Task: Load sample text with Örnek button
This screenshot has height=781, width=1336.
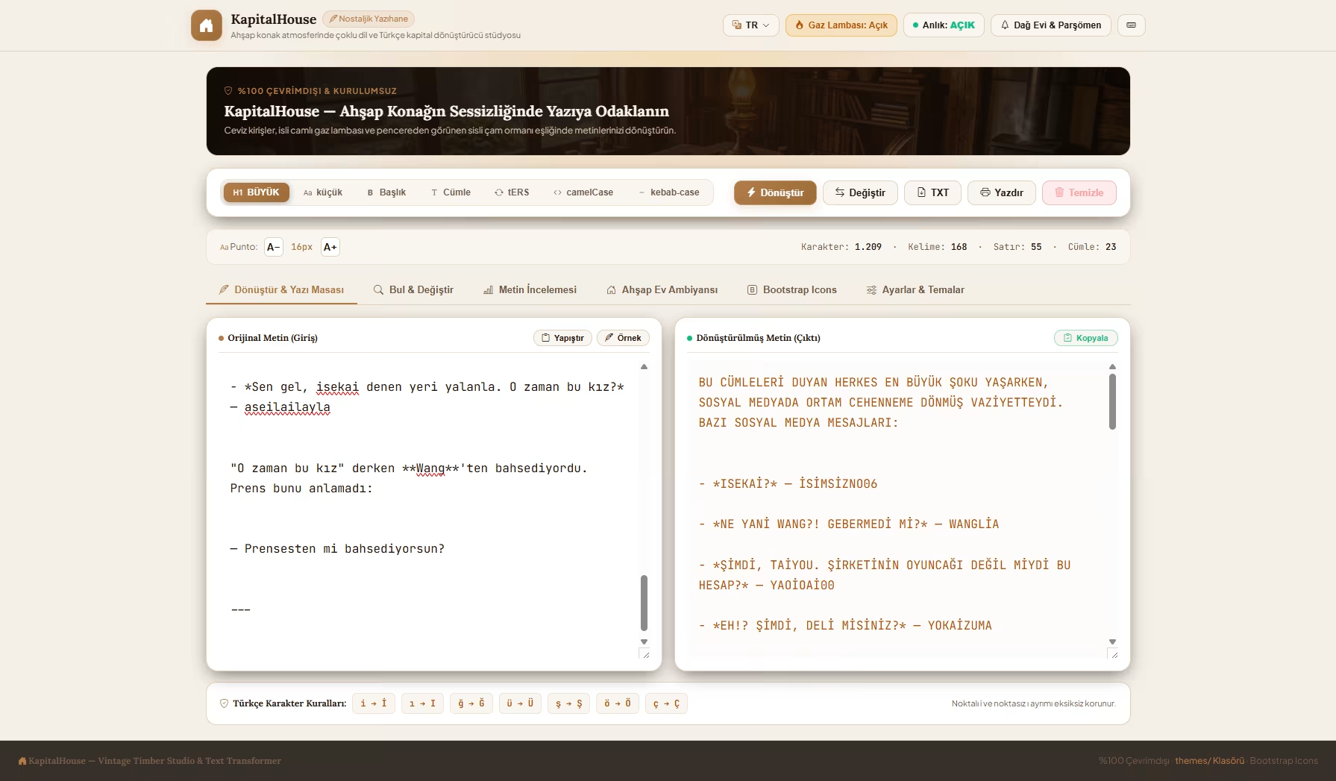Action: [623, 338]
